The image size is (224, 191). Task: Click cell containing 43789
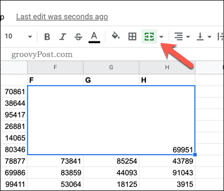167,161
